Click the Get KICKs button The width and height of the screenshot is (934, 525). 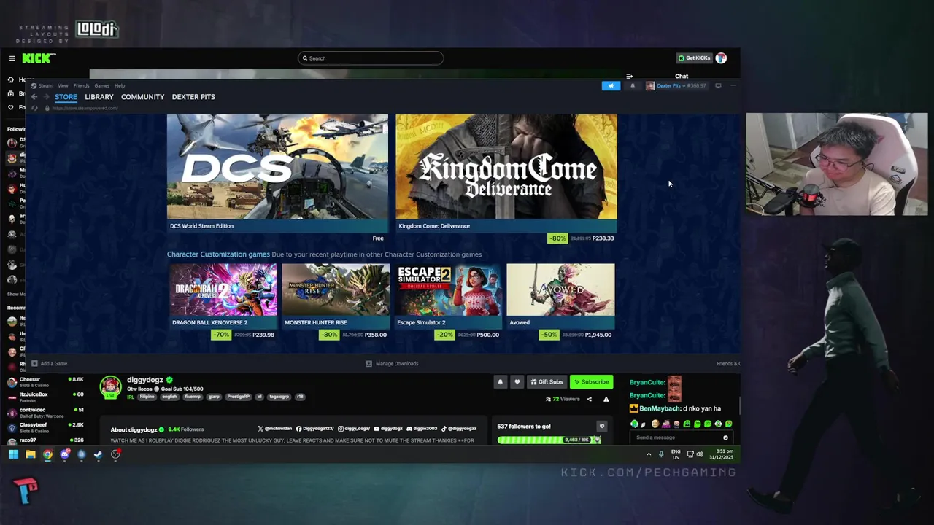click(694, 58)
